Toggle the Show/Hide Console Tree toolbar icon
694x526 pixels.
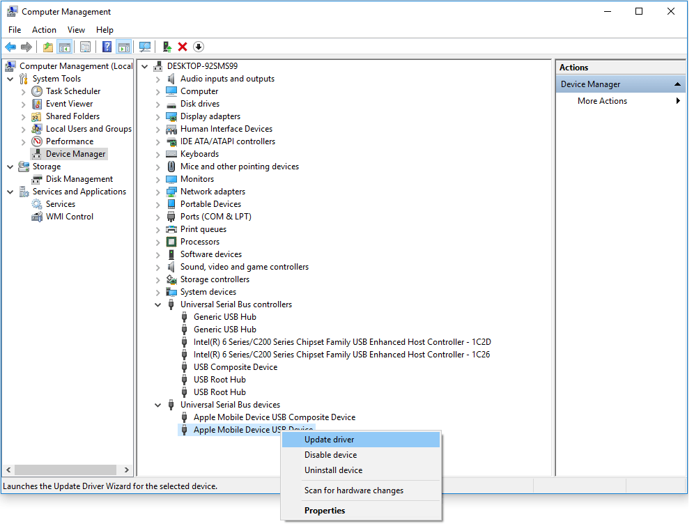[65, 47]
